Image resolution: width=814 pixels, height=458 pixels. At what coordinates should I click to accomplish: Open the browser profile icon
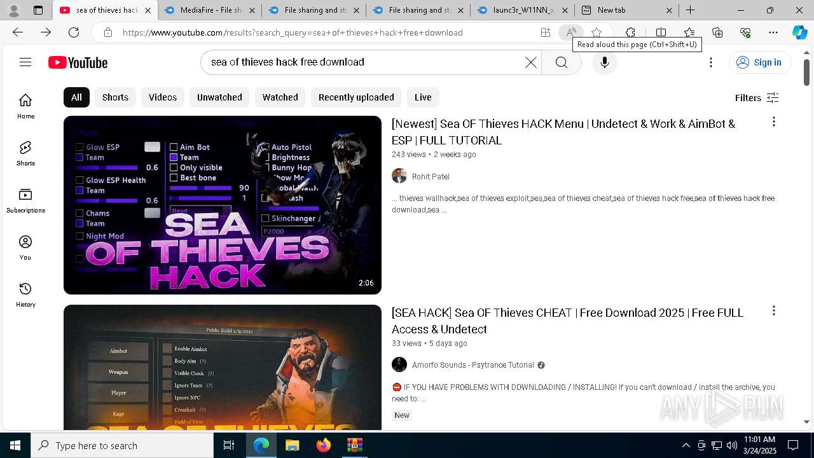point(14,10)
